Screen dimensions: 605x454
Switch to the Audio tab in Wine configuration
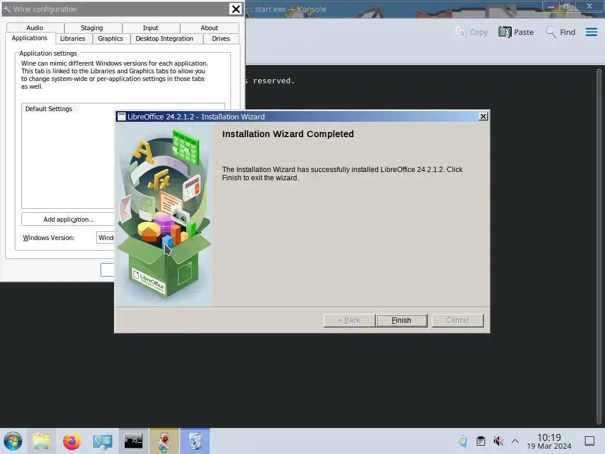(35, 28)
